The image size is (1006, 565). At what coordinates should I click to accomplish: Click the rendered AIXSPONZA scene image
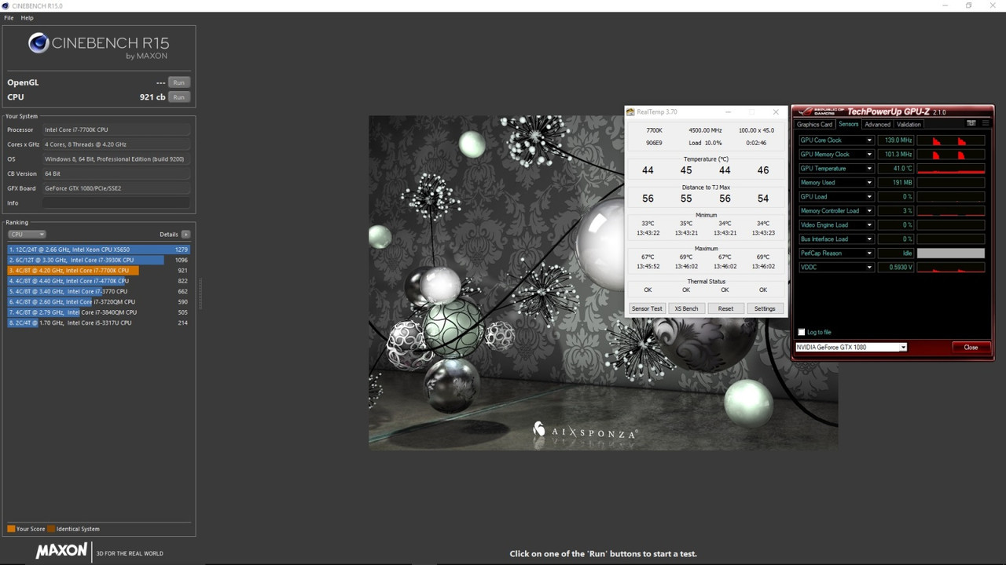603,282
